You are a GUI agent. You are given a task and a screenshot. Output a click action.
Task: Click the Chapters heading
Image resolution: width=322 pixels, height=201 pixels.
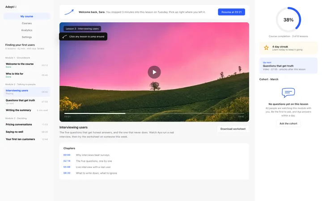pyautogui.click(x=69, y=148)
